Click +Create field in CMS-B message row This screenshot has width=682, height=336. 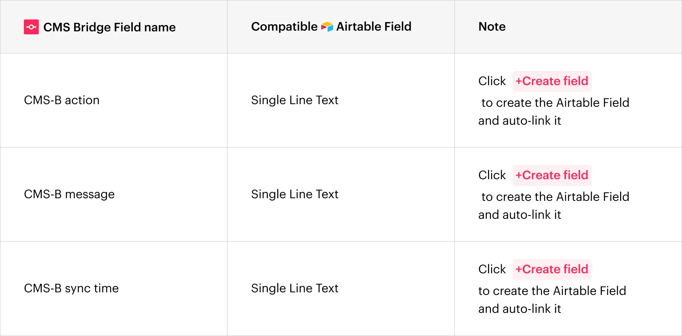[552, 175]
